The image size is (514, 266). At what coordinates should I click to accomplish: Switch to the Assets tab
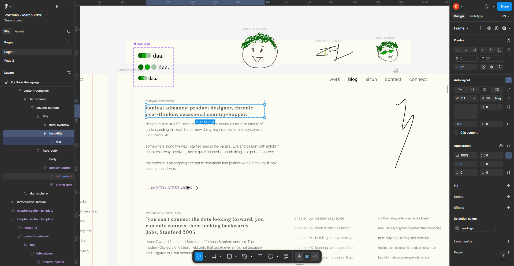(20, 31)
